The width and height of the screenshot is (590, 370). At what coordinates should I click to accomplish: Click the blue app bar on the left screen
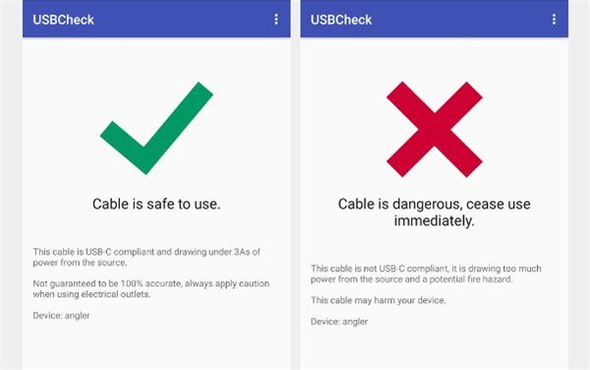[x=156, y=19]
